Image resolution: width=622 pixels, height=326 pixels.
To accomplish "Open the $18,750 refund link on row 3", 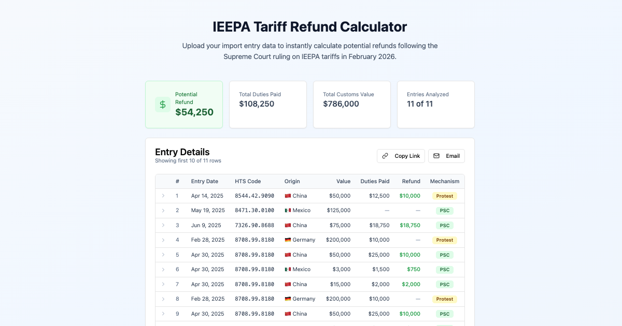I will 409,225.
